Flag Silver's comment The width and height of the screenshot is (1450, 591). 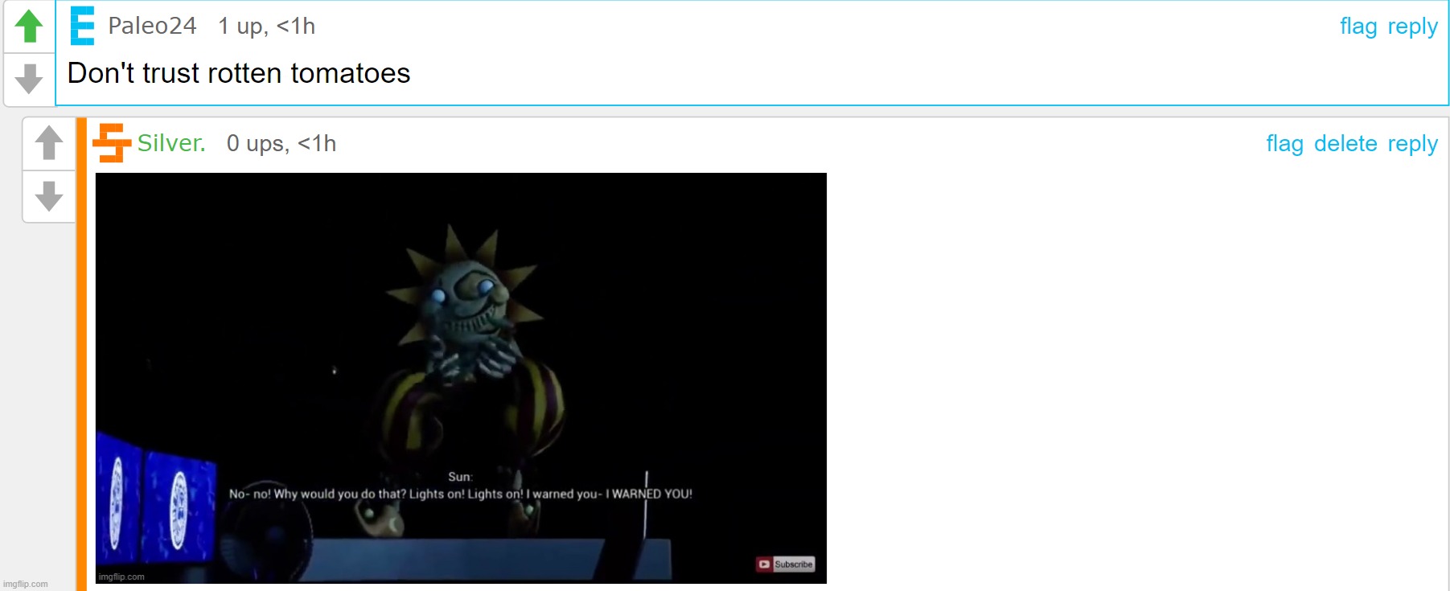click(1284, 144)
